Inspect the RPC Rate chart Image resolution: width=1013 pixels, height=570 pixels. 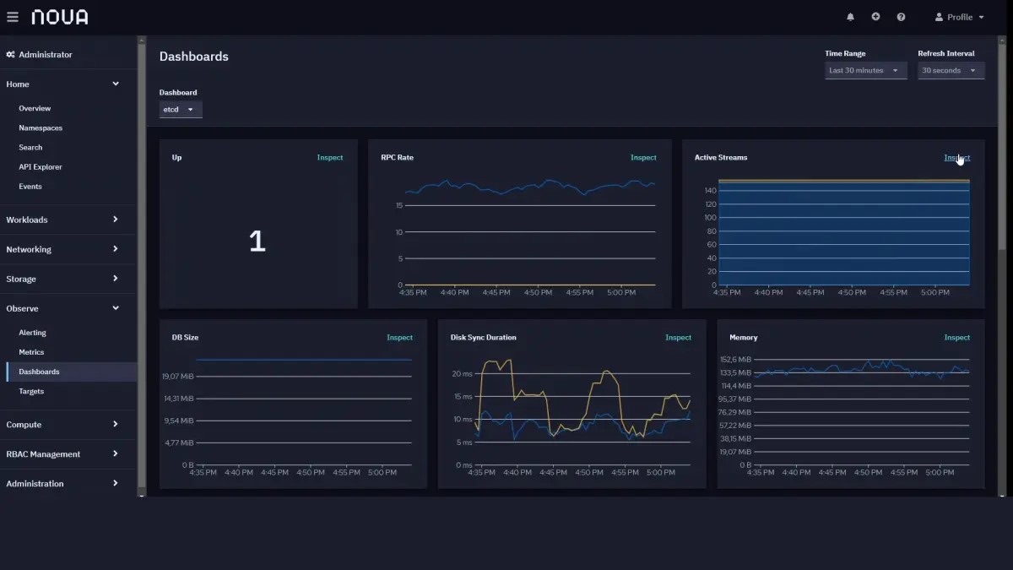pos(643,158)
